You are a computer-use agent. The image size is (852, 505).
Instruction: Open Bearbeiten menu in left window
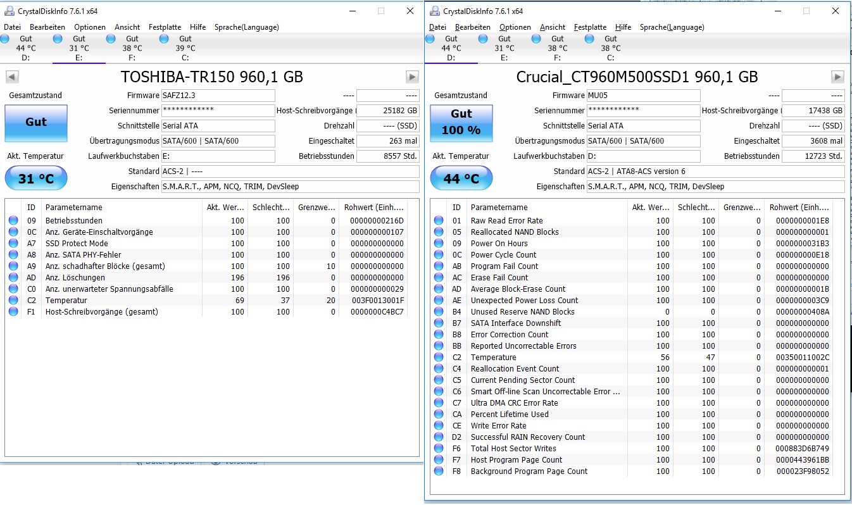[x=47, y=27]
